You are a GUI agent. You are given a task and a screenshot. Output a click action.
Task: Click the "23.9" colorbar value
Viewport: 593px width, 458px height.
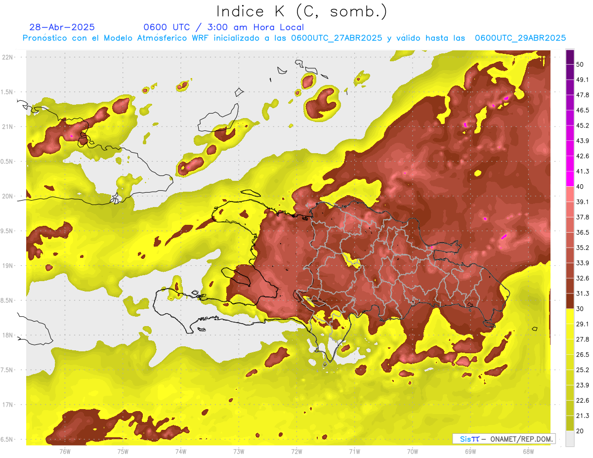583,385
